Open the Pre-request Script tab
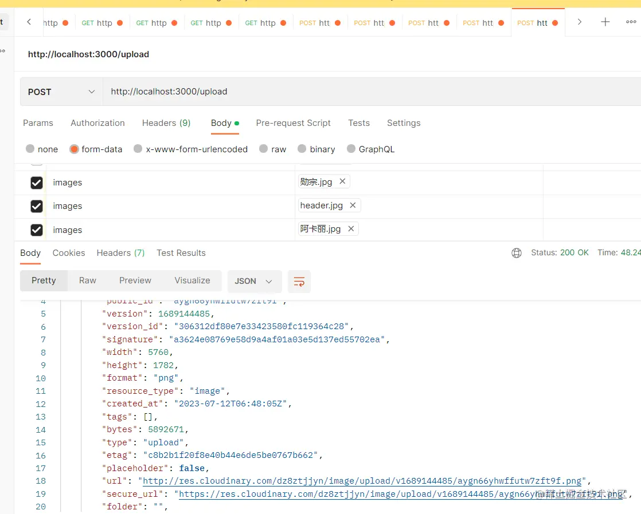641x514 pixels. point(293,123)
